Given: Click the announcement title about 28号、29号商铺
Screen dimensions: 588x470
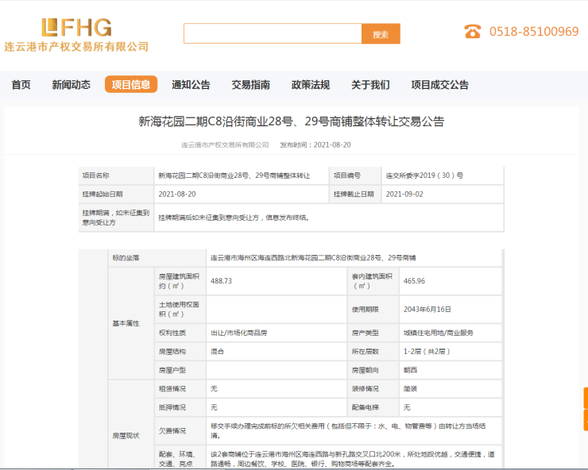Looking at the screenshot, I should tap(292, 121).
